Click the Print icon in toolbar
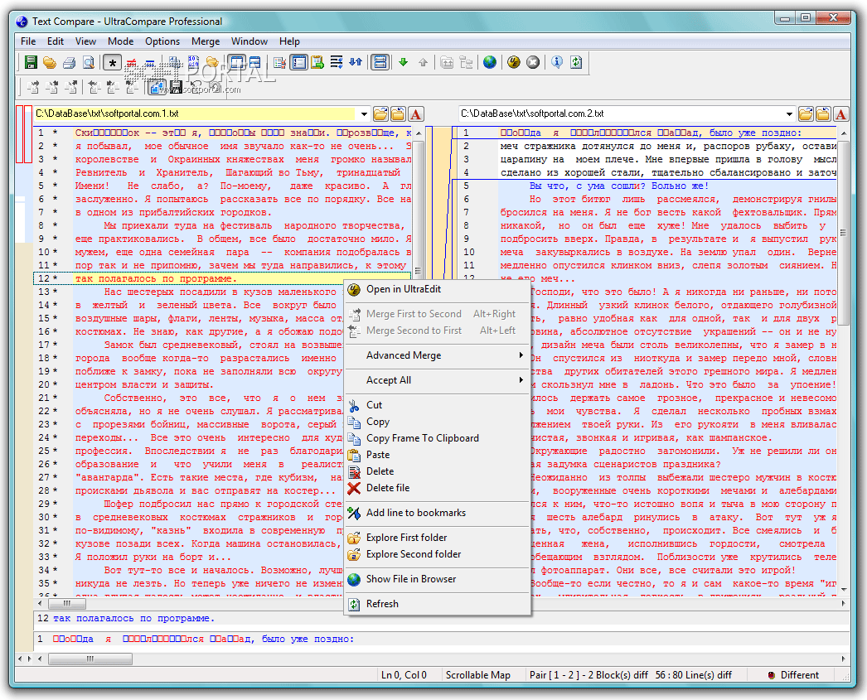This screenshot has width=867, height=700. tap(67, 62)
